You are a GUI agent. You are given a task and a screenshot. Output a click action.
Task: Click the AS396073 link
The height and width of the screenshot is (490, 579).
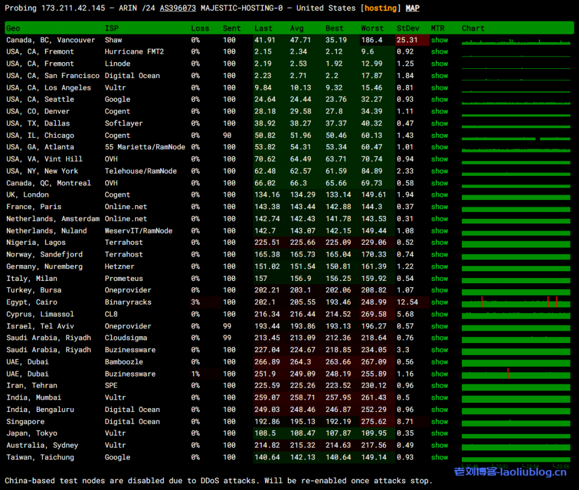[178, 8]
